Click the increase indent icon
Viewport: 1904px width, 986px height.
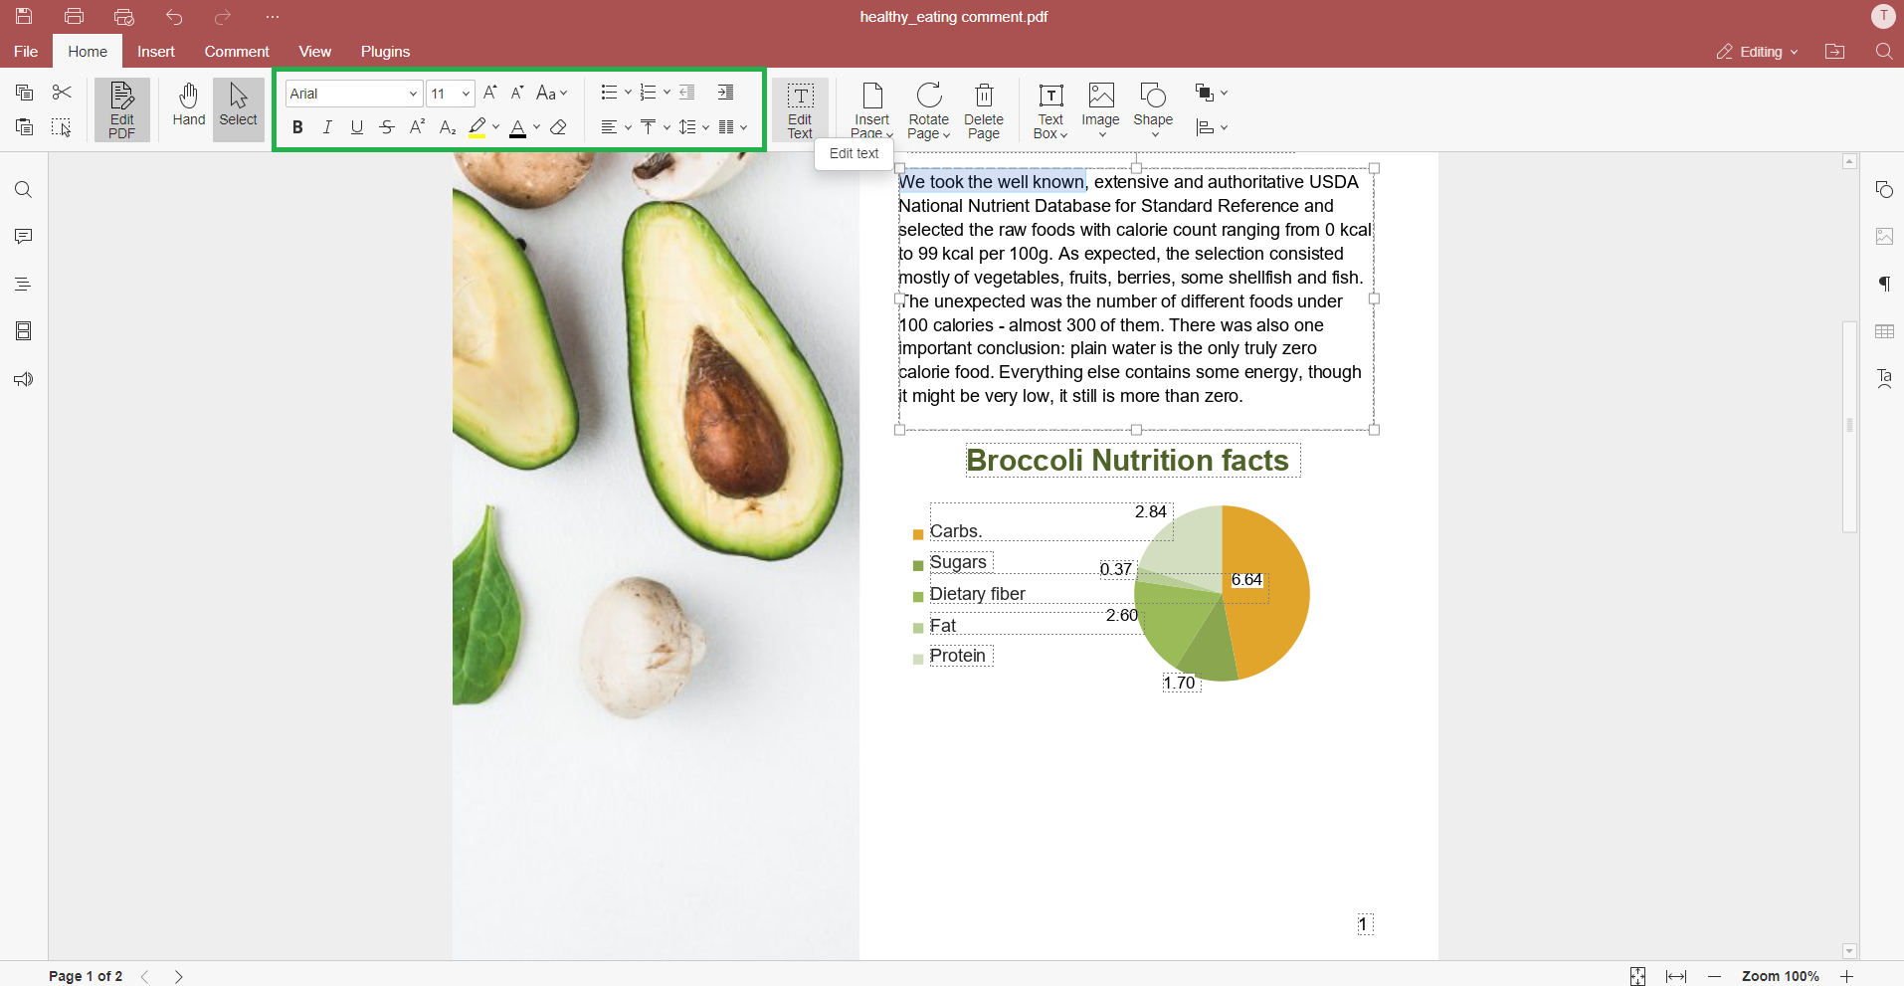(x=725, y=93)
